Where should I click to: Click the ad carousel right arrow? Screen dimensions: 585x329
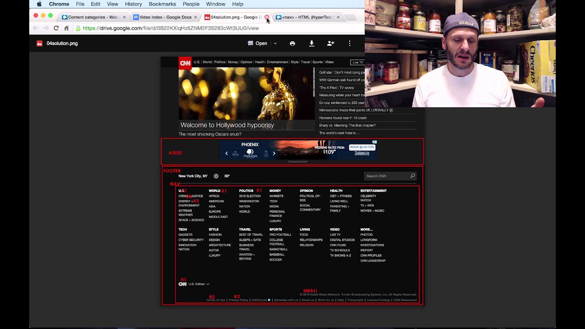[x=274, y=154]
